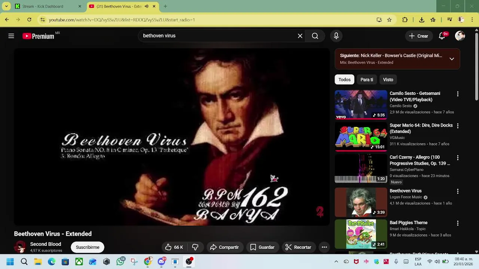Open options for the Camilo Sesto Getsemaní video
The width and height of the screenshot is (479, 269).
pos(457,94)
